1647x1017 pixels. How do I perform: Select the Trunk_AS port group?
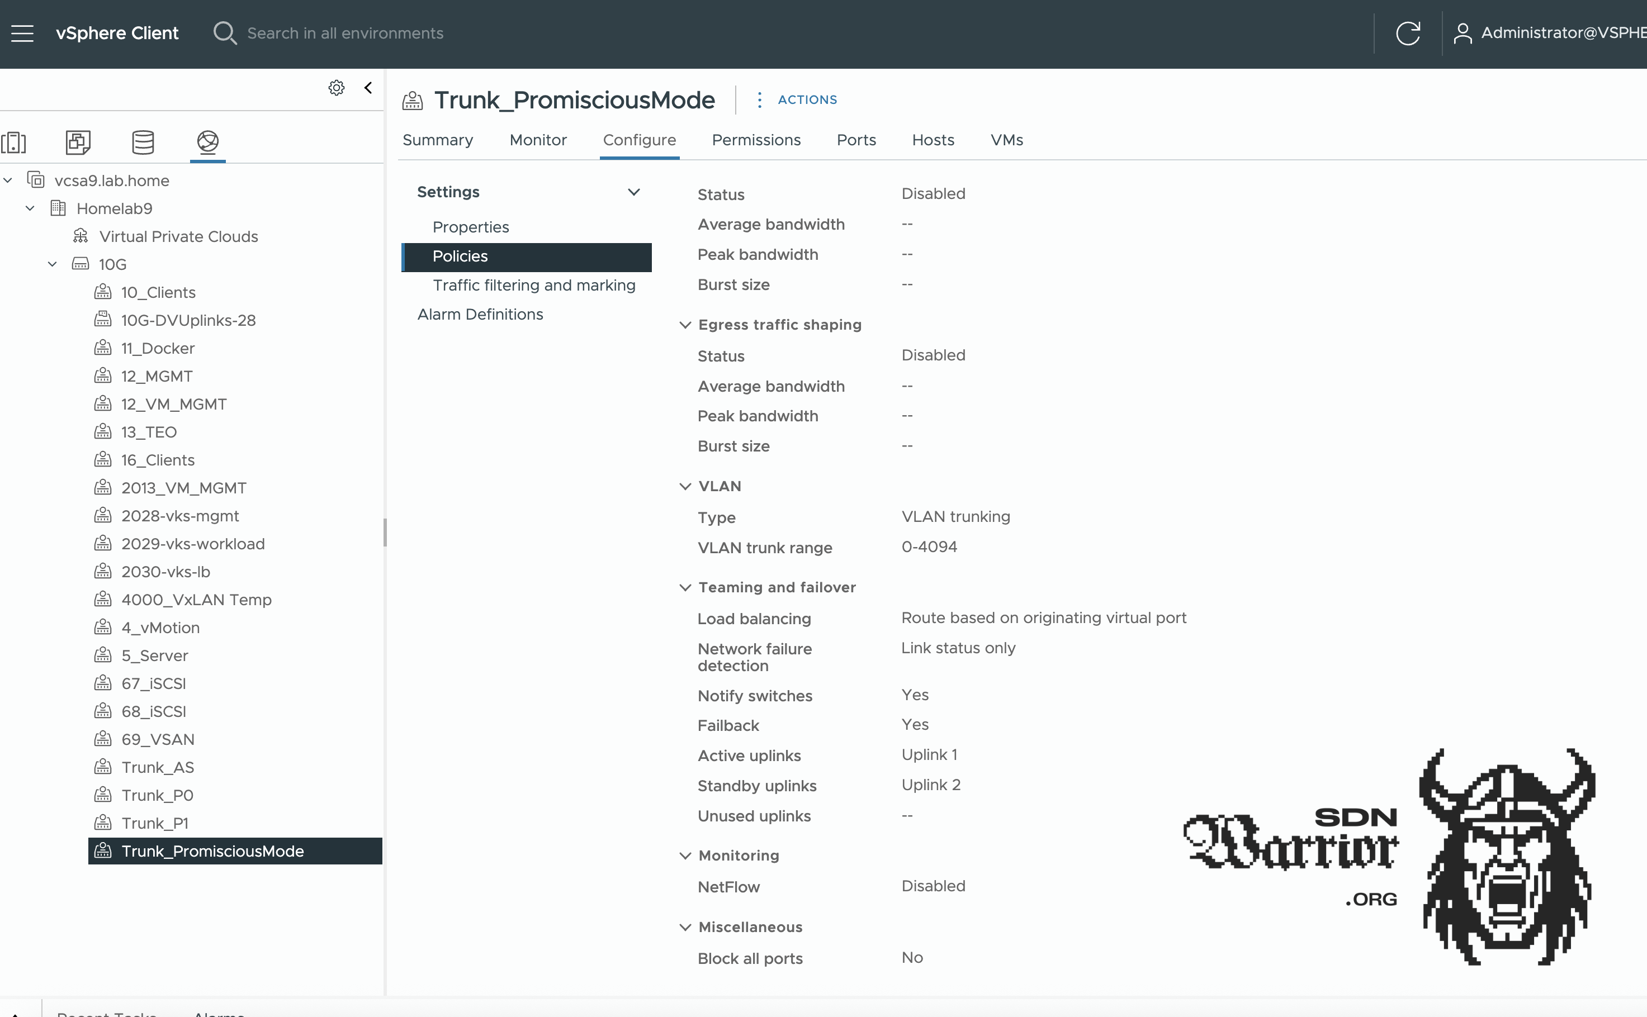[158, 767]
